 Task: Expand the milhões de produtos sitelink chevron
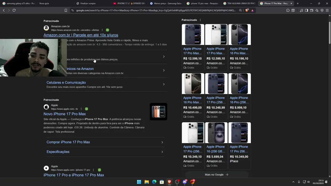coord(164,57)
